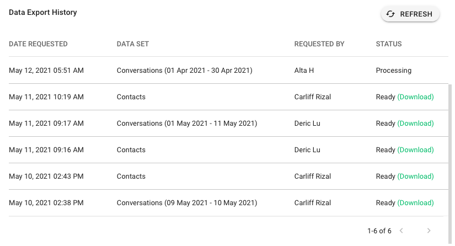Click the STATUS column header

(389, 44)
